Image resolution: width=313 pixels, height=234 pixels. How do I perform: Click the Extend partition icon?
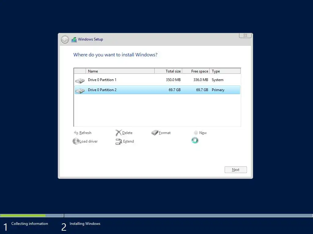[x=119, y=141]
